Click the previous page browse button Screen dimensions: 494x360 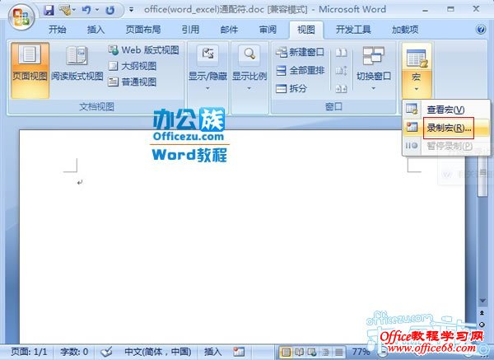482,313
